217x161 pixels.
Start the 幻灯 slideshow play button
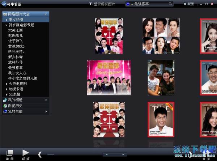coord(26,154)
